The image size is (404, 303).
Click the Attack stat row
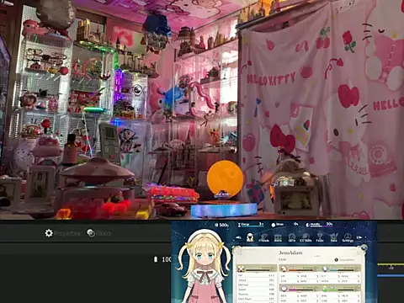tap(256, 280)
